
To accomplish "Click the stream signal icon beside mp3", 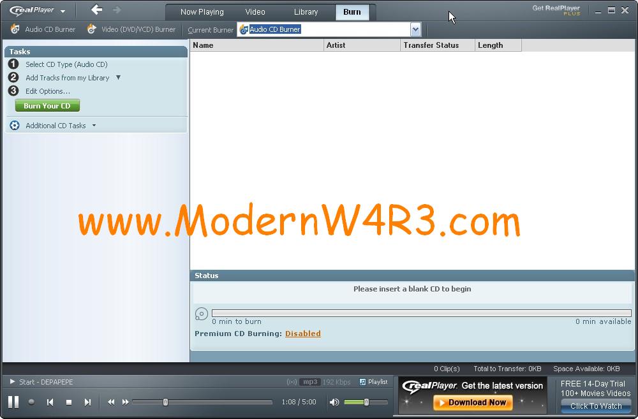I will tap(292, 381).
